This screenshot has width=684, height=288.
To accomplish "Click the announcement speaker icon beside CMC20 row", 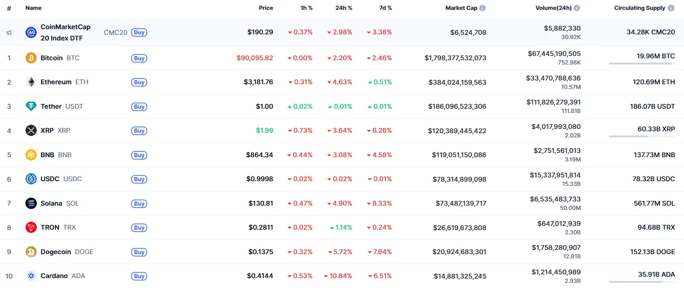I will pos(8,32).
